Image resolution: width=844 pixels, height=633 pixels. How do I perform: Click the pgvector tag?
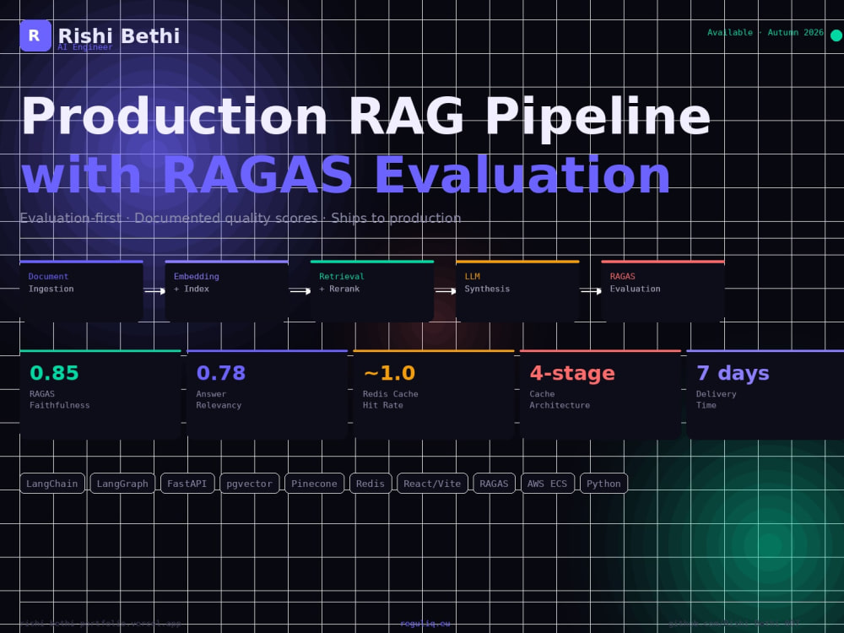coord(250,484)
